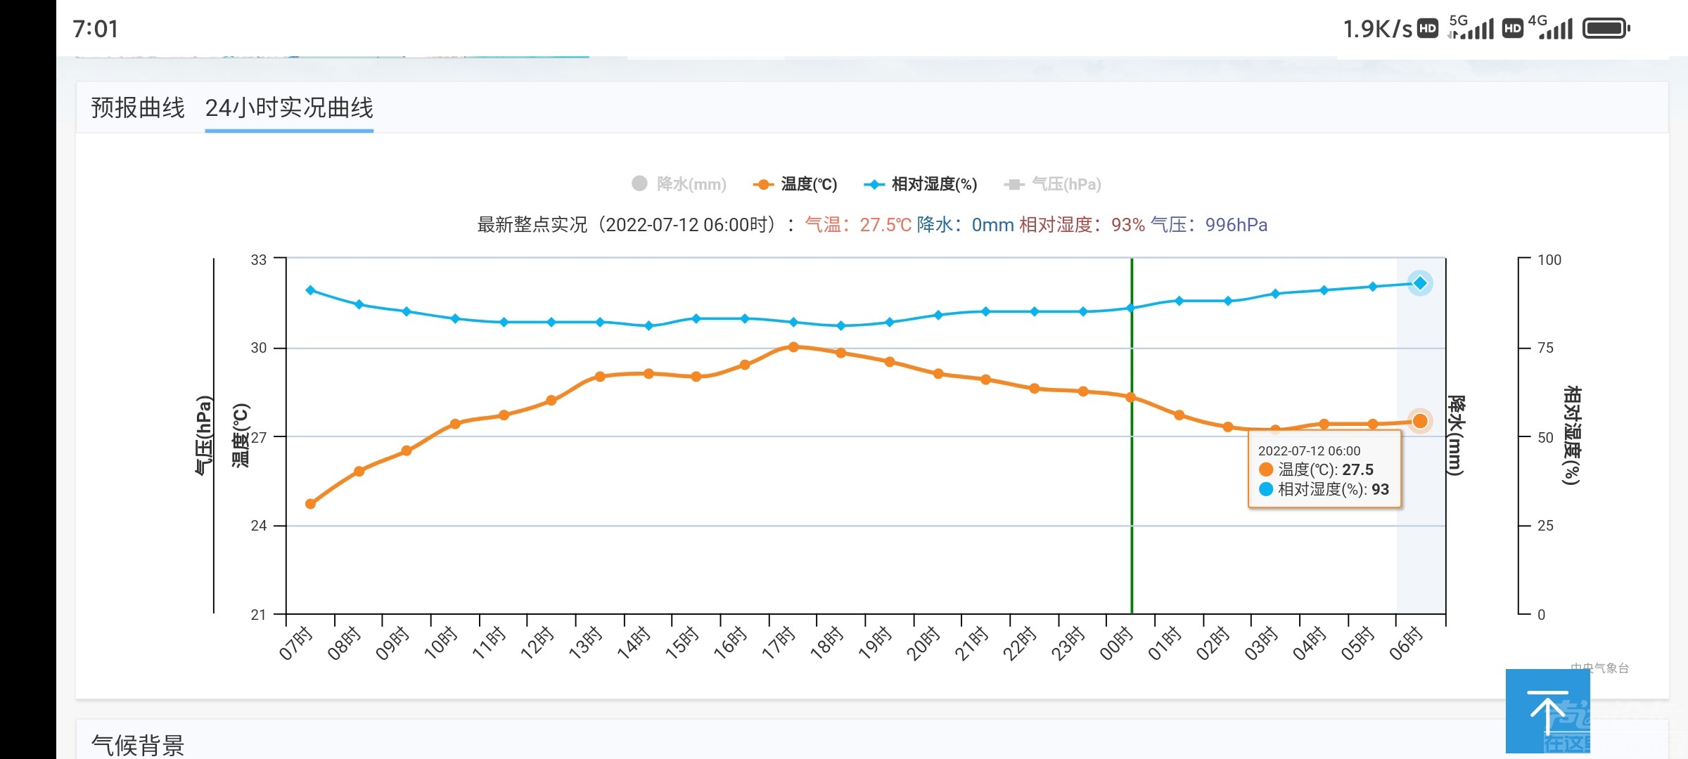
Task: Click the temperature point at 20时
Action: 938,374
